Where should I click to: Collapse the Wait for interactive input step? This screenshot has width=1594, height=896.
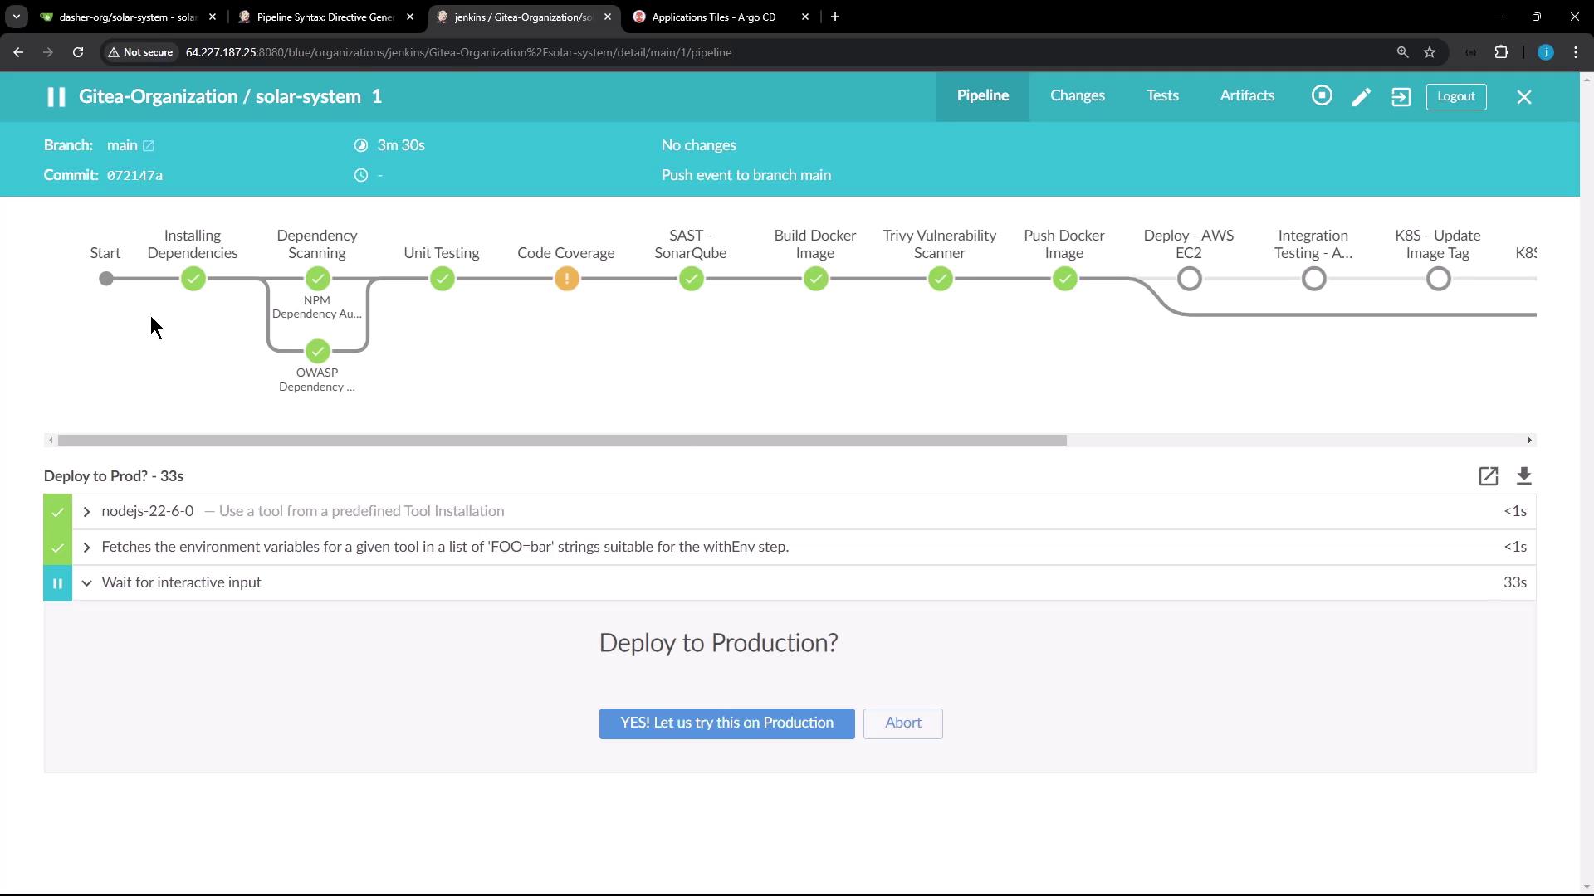(86, 583)
